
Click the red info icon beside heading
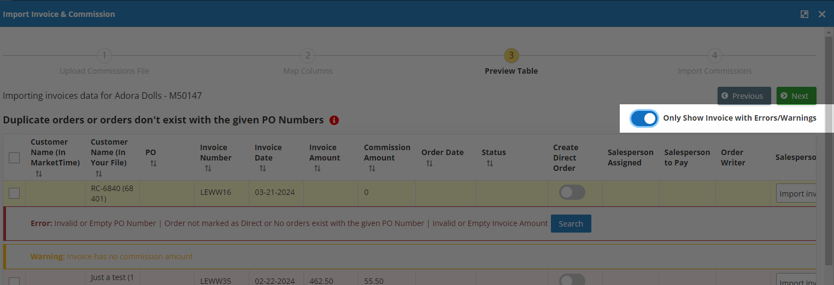point(334,120)
